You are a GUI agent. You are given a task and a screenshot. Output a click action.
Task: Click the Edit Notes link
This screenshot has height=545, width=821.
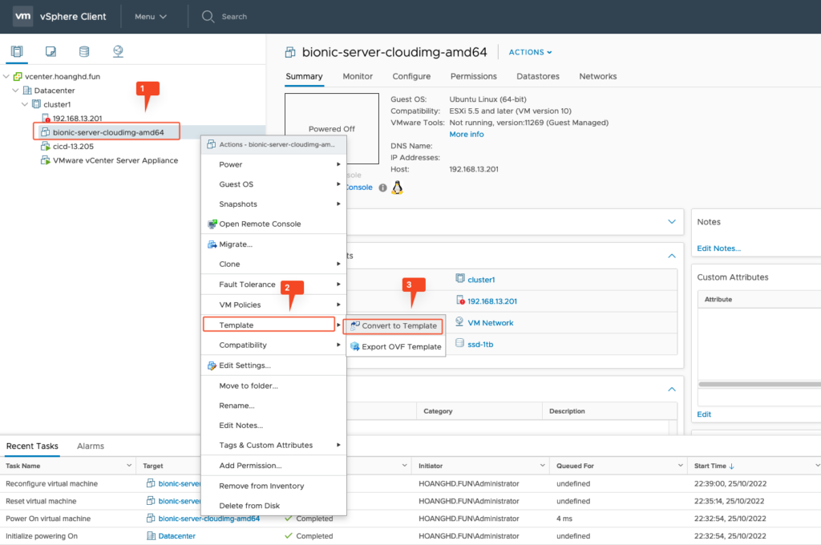coord(719,248)
